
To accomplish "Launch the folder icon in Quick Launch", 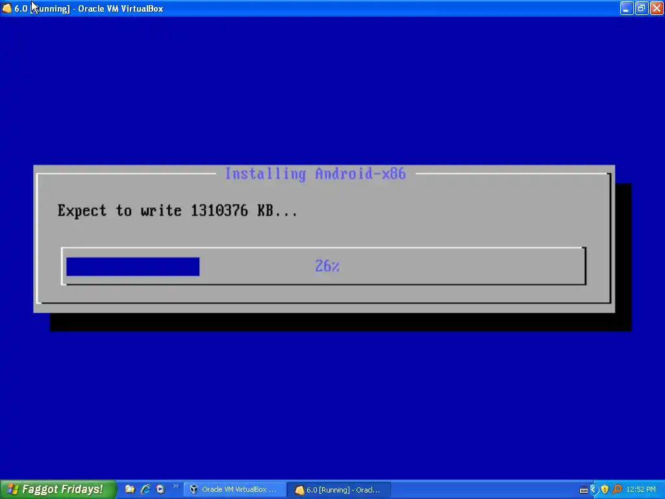I will [130, 489].
